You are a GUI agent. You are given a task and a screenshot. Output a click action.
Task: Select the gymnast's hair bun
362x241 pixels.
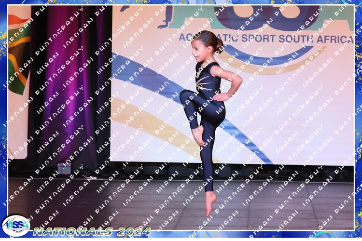pos(220,43)
